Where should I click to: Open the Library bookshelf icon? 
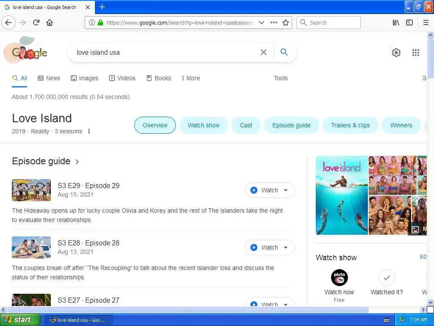[396, 23]
